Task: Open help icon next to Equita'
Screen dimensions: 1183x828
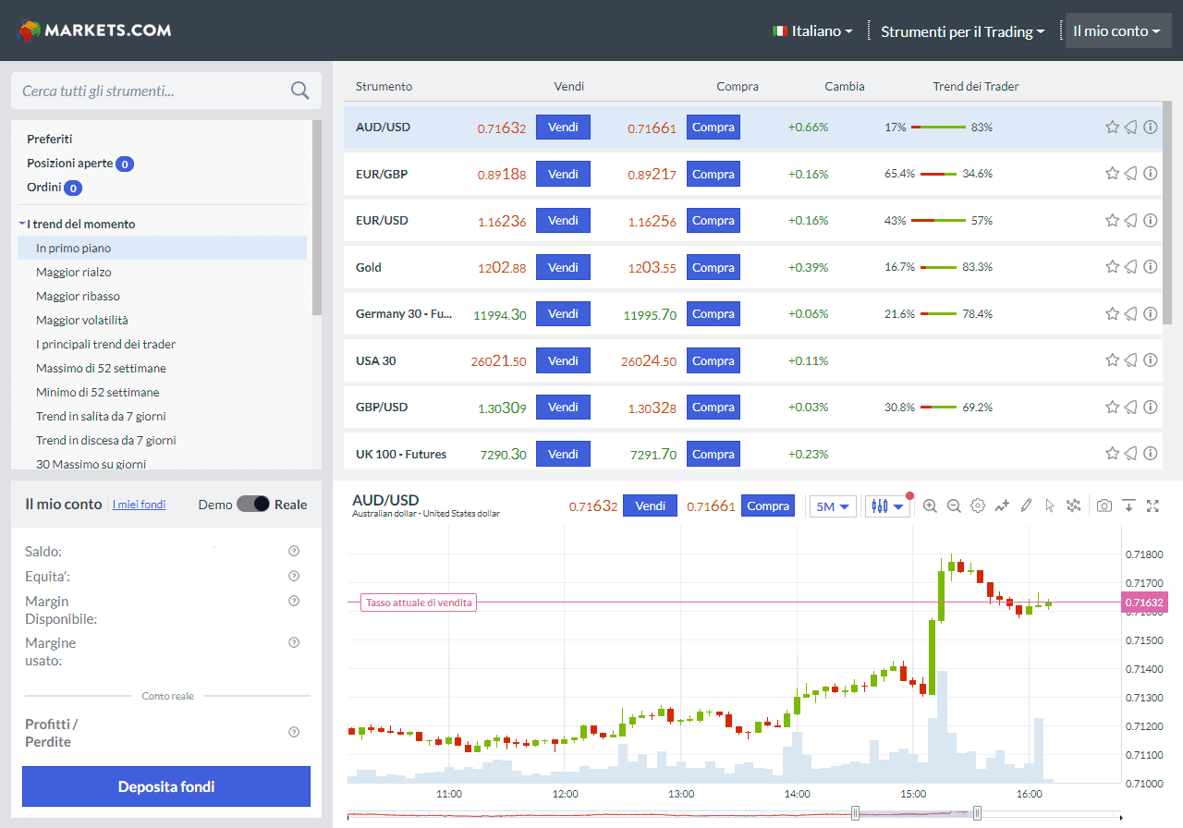Action: click(294, 576)
